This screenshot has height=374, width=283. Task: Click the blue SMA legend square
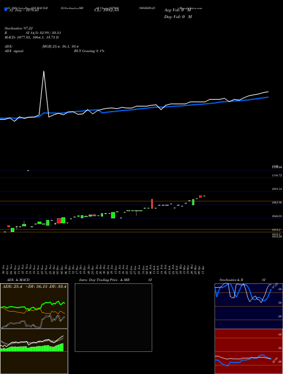tap(6, 10)
